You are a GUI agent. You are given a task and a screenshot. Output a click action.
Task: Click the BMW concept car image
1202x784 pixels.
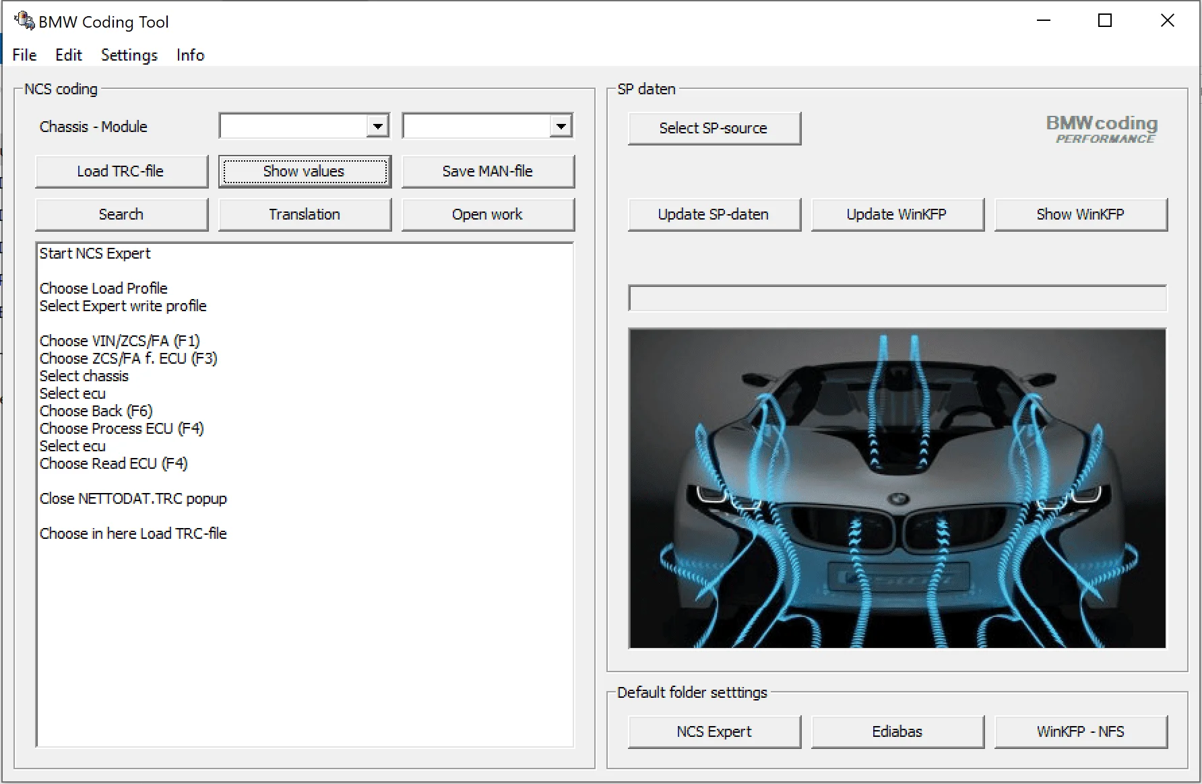(x=897, y=488)
